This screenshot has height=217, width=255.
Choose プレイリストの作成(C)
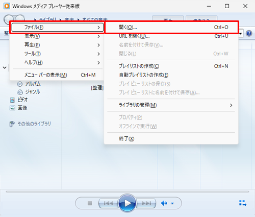[171, 66]
